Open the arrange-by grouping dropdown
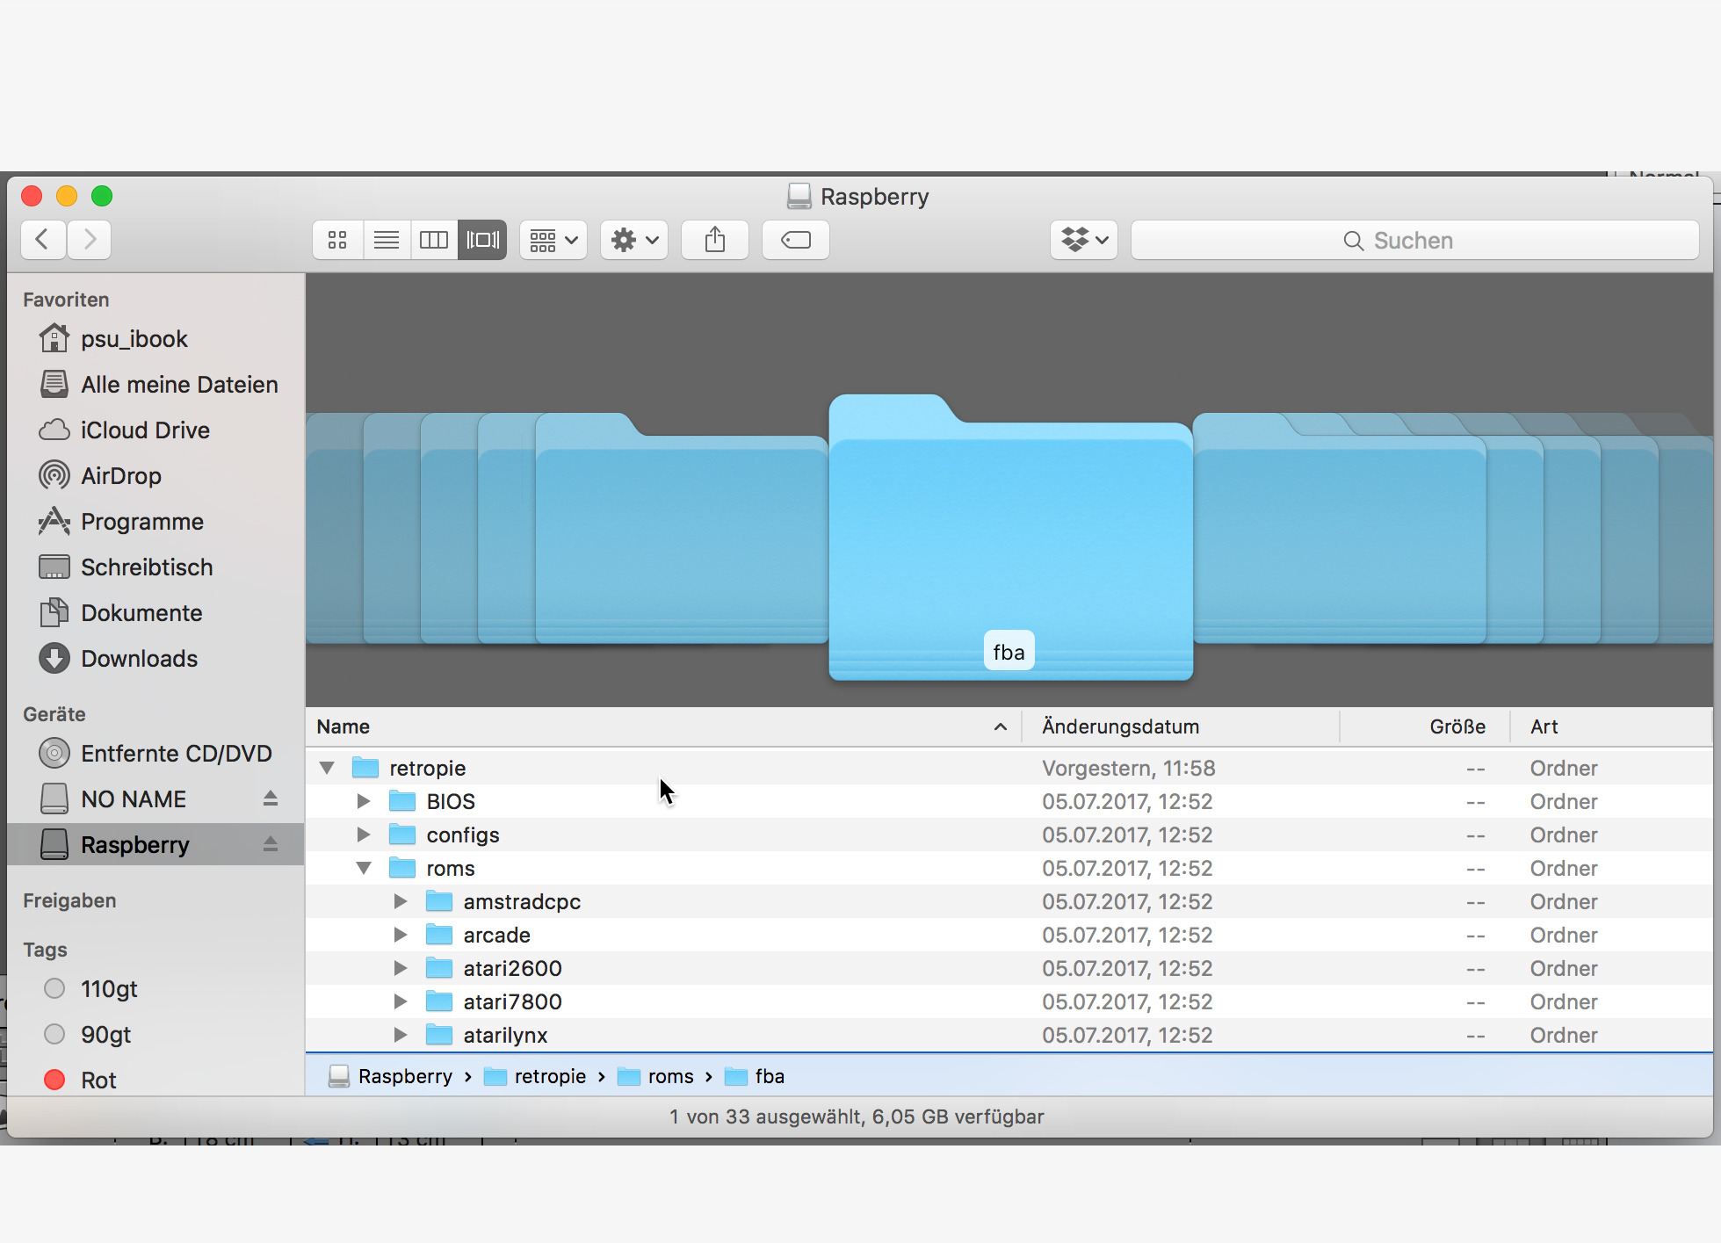 tap(553, 240)
